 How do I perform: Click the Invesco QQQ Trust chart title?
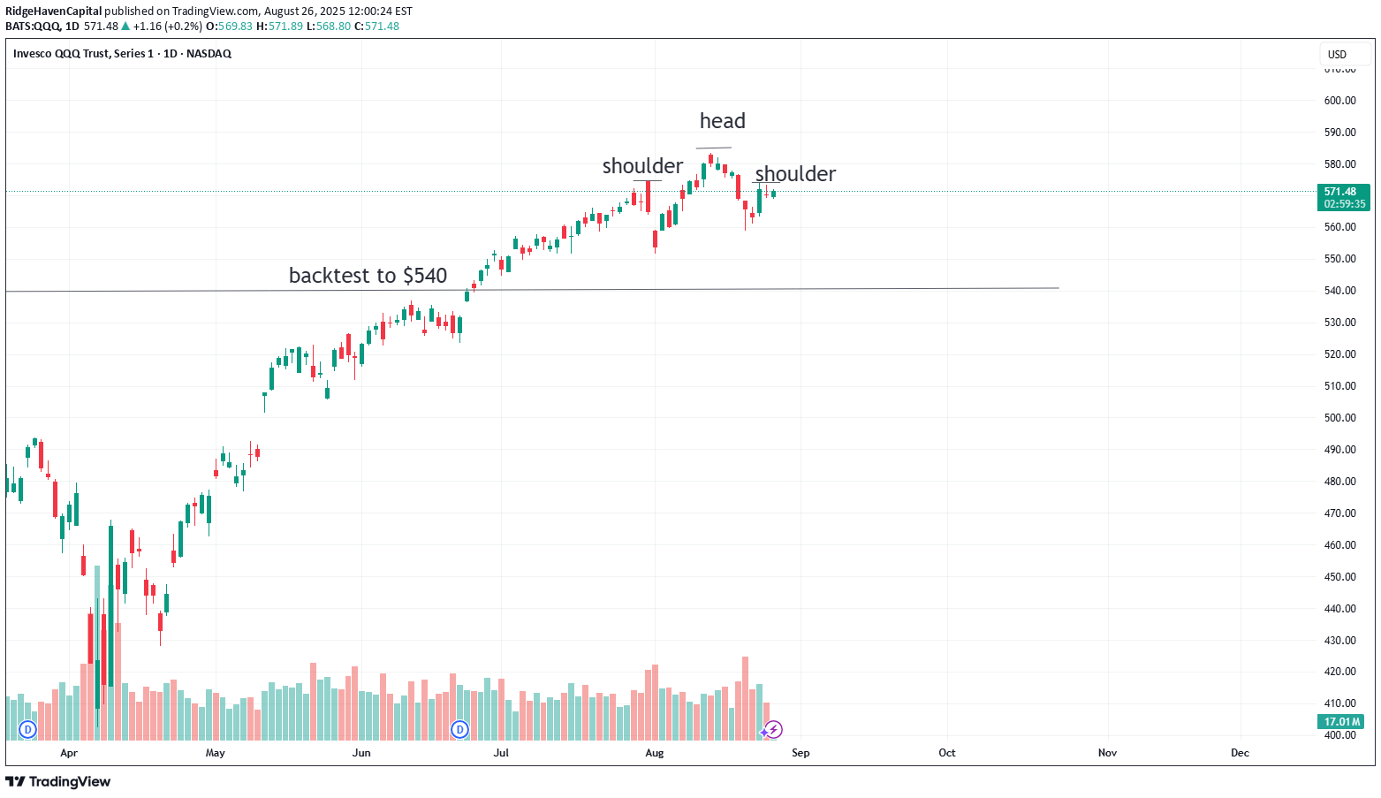(122, 54)
